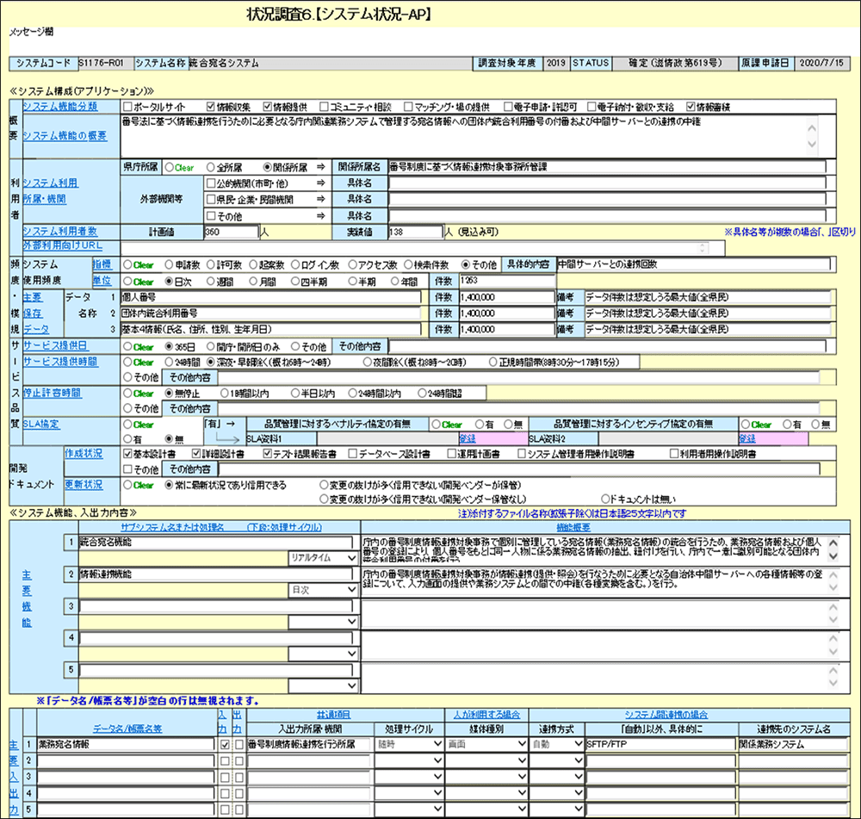Select the 週間 unit radio button
The height and width of the screenshot is (819, 861).
[211, 282]
